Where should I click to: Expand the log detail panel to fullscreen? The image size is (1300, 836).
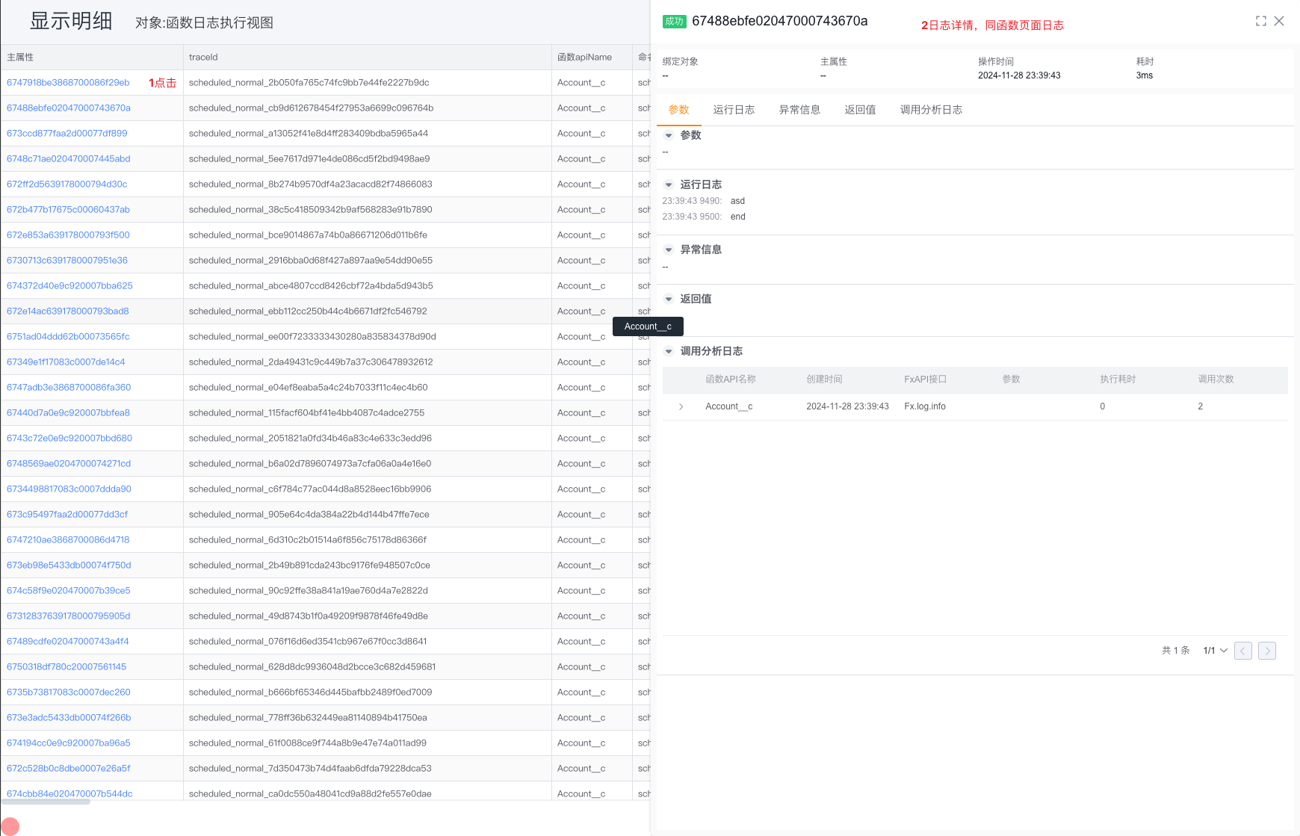[x=1260, y=21]
